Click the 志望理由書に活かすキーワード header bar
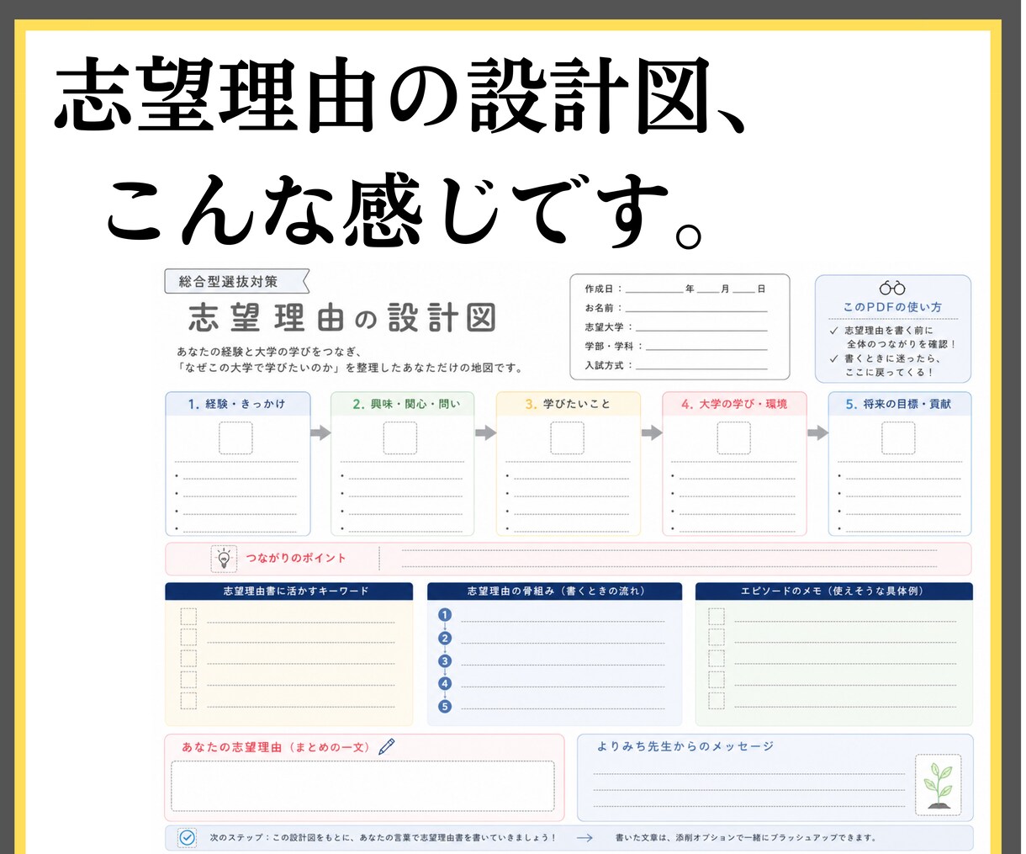Image resolution: width=1026 pixels, height=854 pixels. click(x=289, y=591)
